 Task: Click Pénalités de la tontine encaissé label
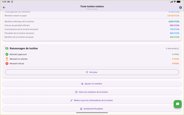point(19,33)
